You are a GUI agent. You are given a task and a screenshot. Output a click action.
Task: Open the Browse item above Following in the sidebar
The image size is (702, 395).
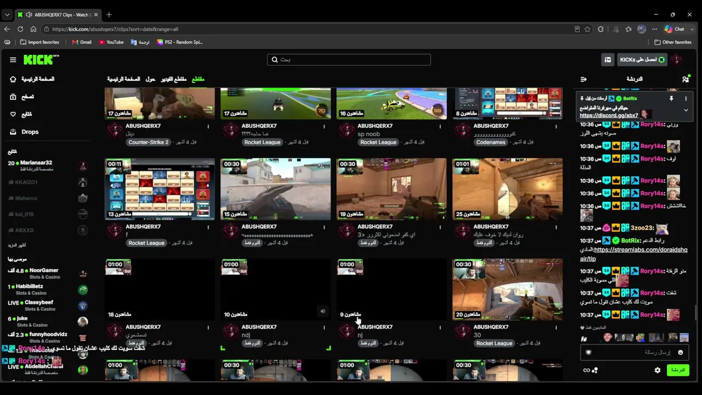(22, 97)
